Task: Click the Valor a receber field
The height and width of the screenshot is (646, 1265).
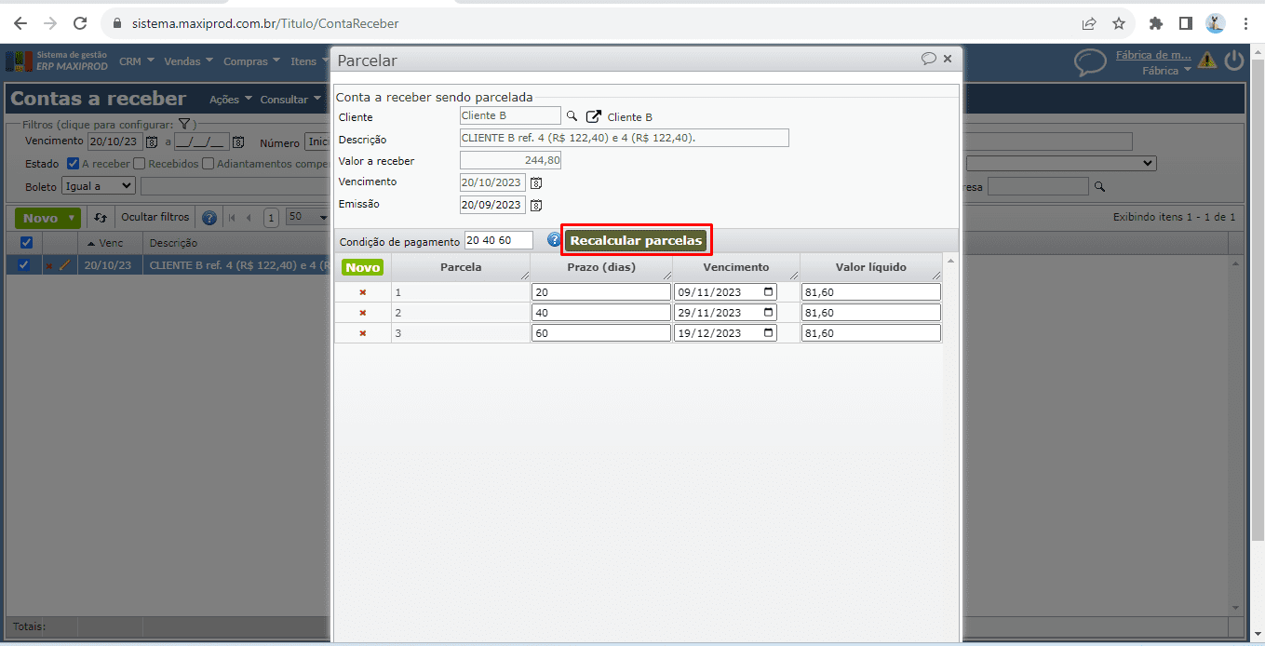Action: 511,160
